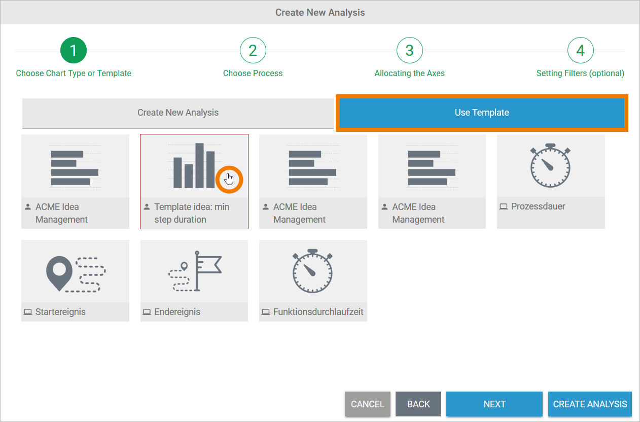Switch to the Create New Analysis tab
The image size is (640, 422).
click(178, 113)
